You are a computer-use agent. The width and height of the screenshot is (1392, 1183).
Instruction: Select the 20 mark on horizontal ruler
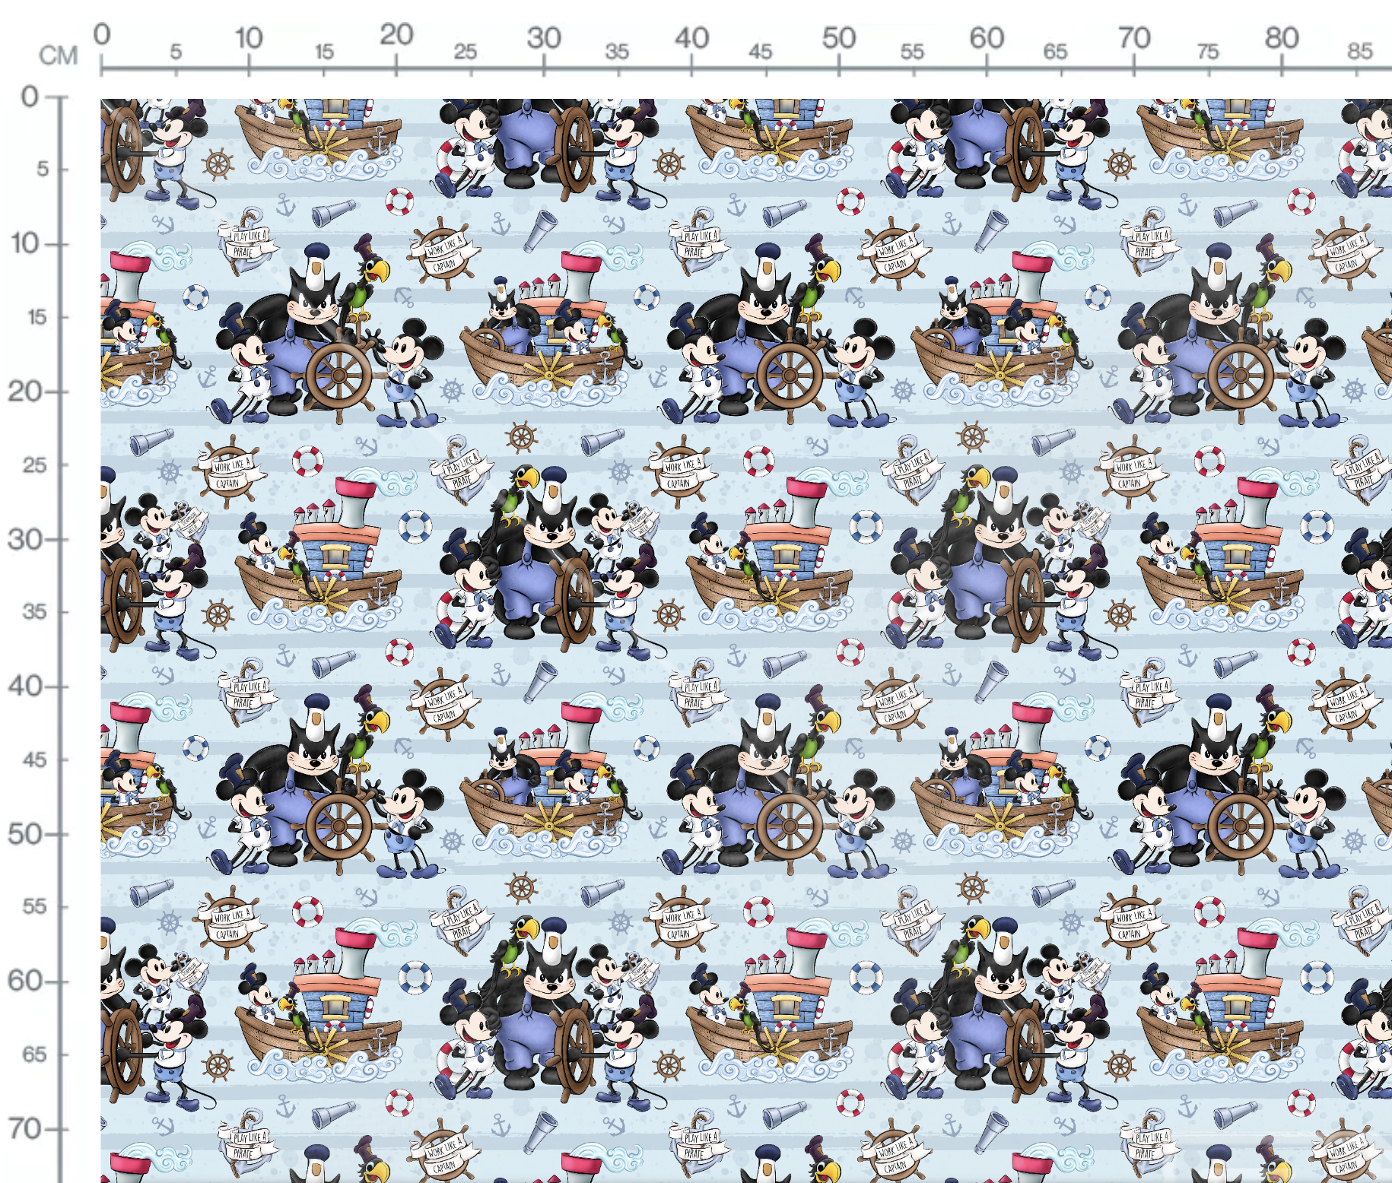396,34
